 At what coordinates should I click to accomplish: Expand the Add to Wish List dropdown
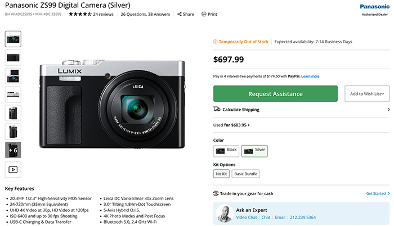[367, 93]
